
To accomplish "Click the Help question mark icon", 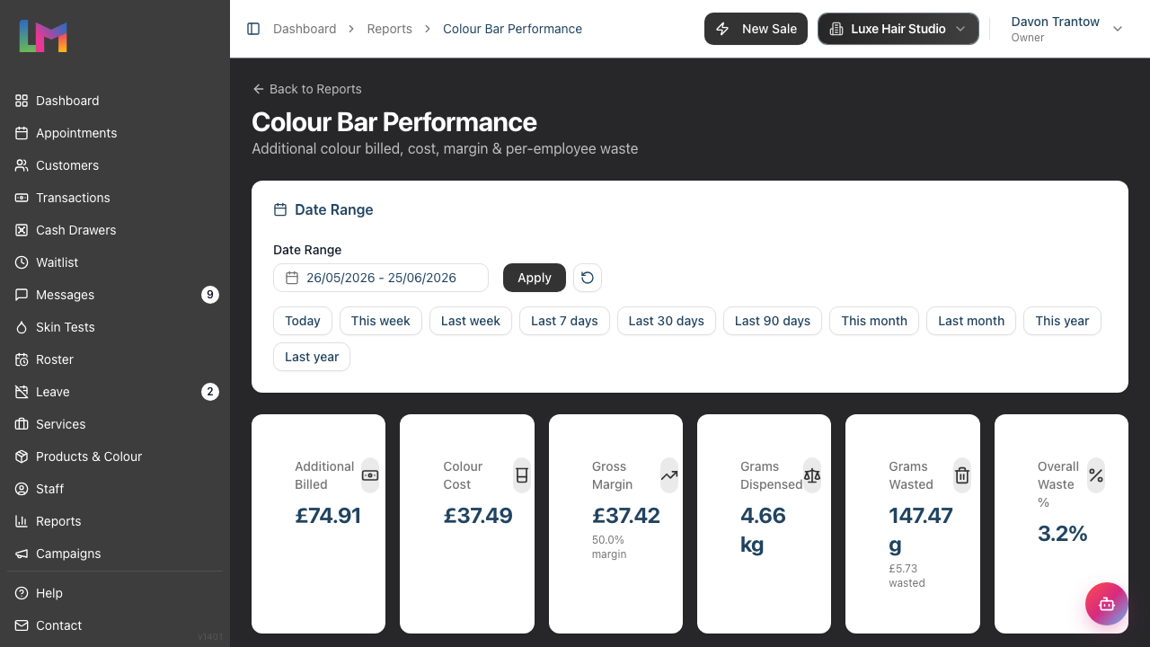I will (x=22, y=593).
